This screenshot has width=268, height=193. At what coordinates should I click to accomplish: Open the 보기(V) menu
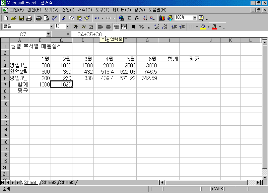(x=52, y=10)
